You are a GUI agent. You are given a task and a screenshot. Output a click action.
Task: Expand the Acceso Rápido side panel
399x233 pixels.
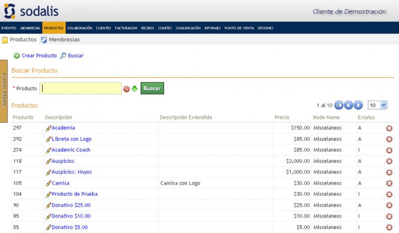coord(3,84)
